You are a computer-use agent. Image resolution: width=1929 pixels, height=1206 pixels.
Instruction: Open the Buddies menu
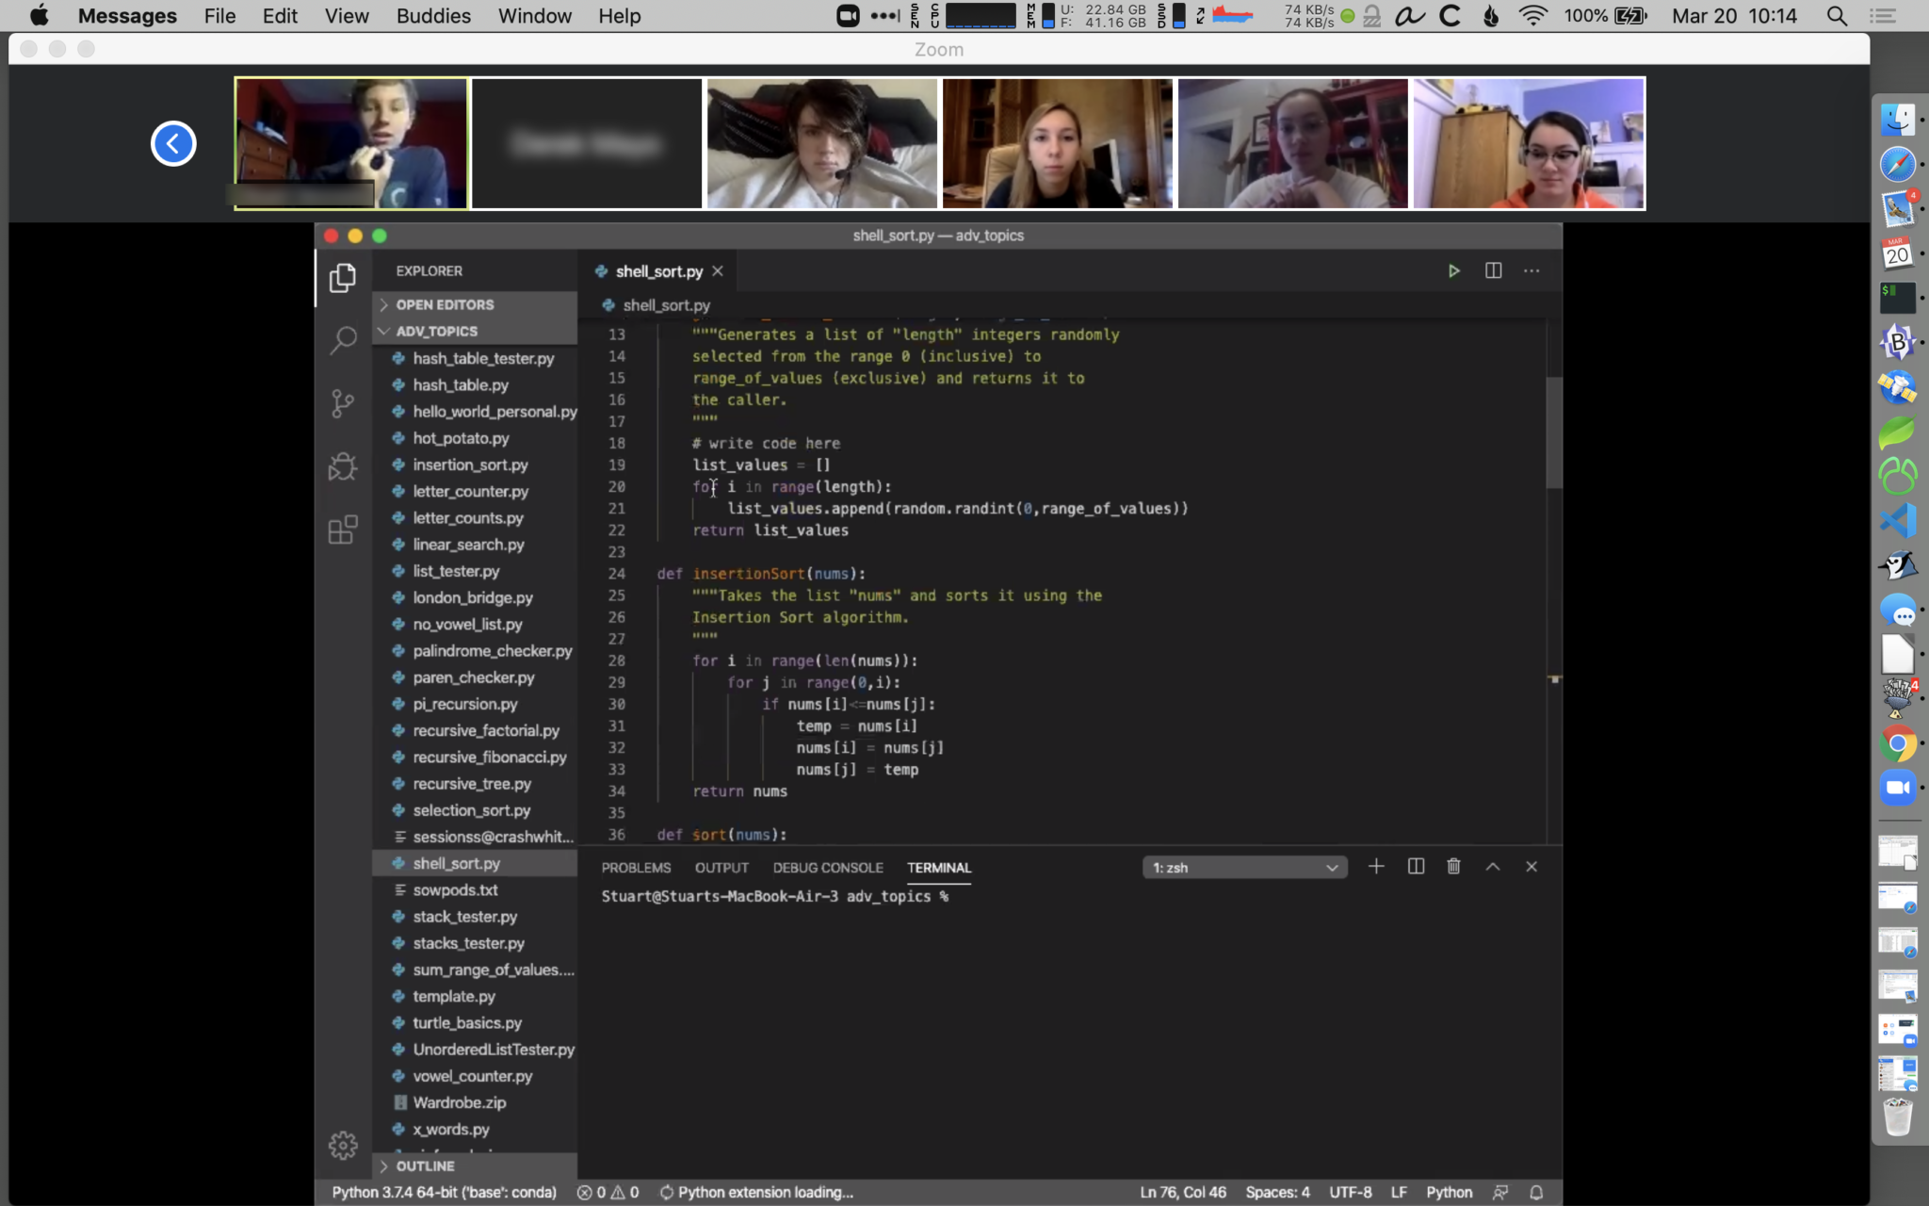tap(433, 16)
